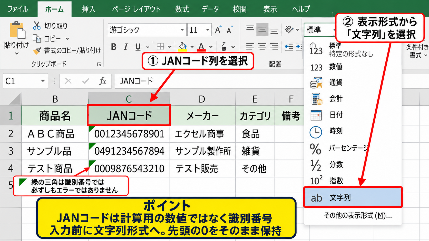Click the font color red A swatch
429x241 pixels.
click(x=201, y=47)
